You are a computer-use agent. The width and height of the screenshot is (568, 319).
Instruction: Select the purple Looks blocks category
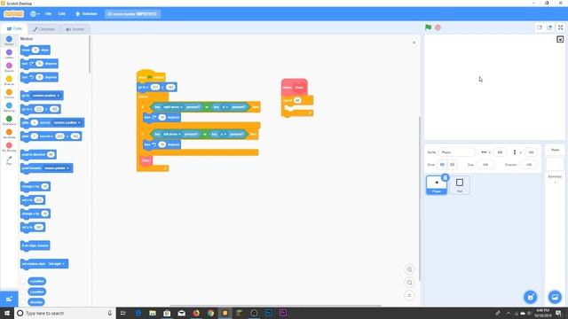(9, 54)
